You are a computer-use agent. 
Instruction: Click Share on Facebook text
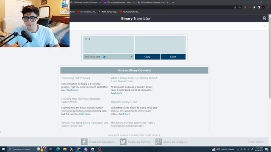tap(102, 142)
